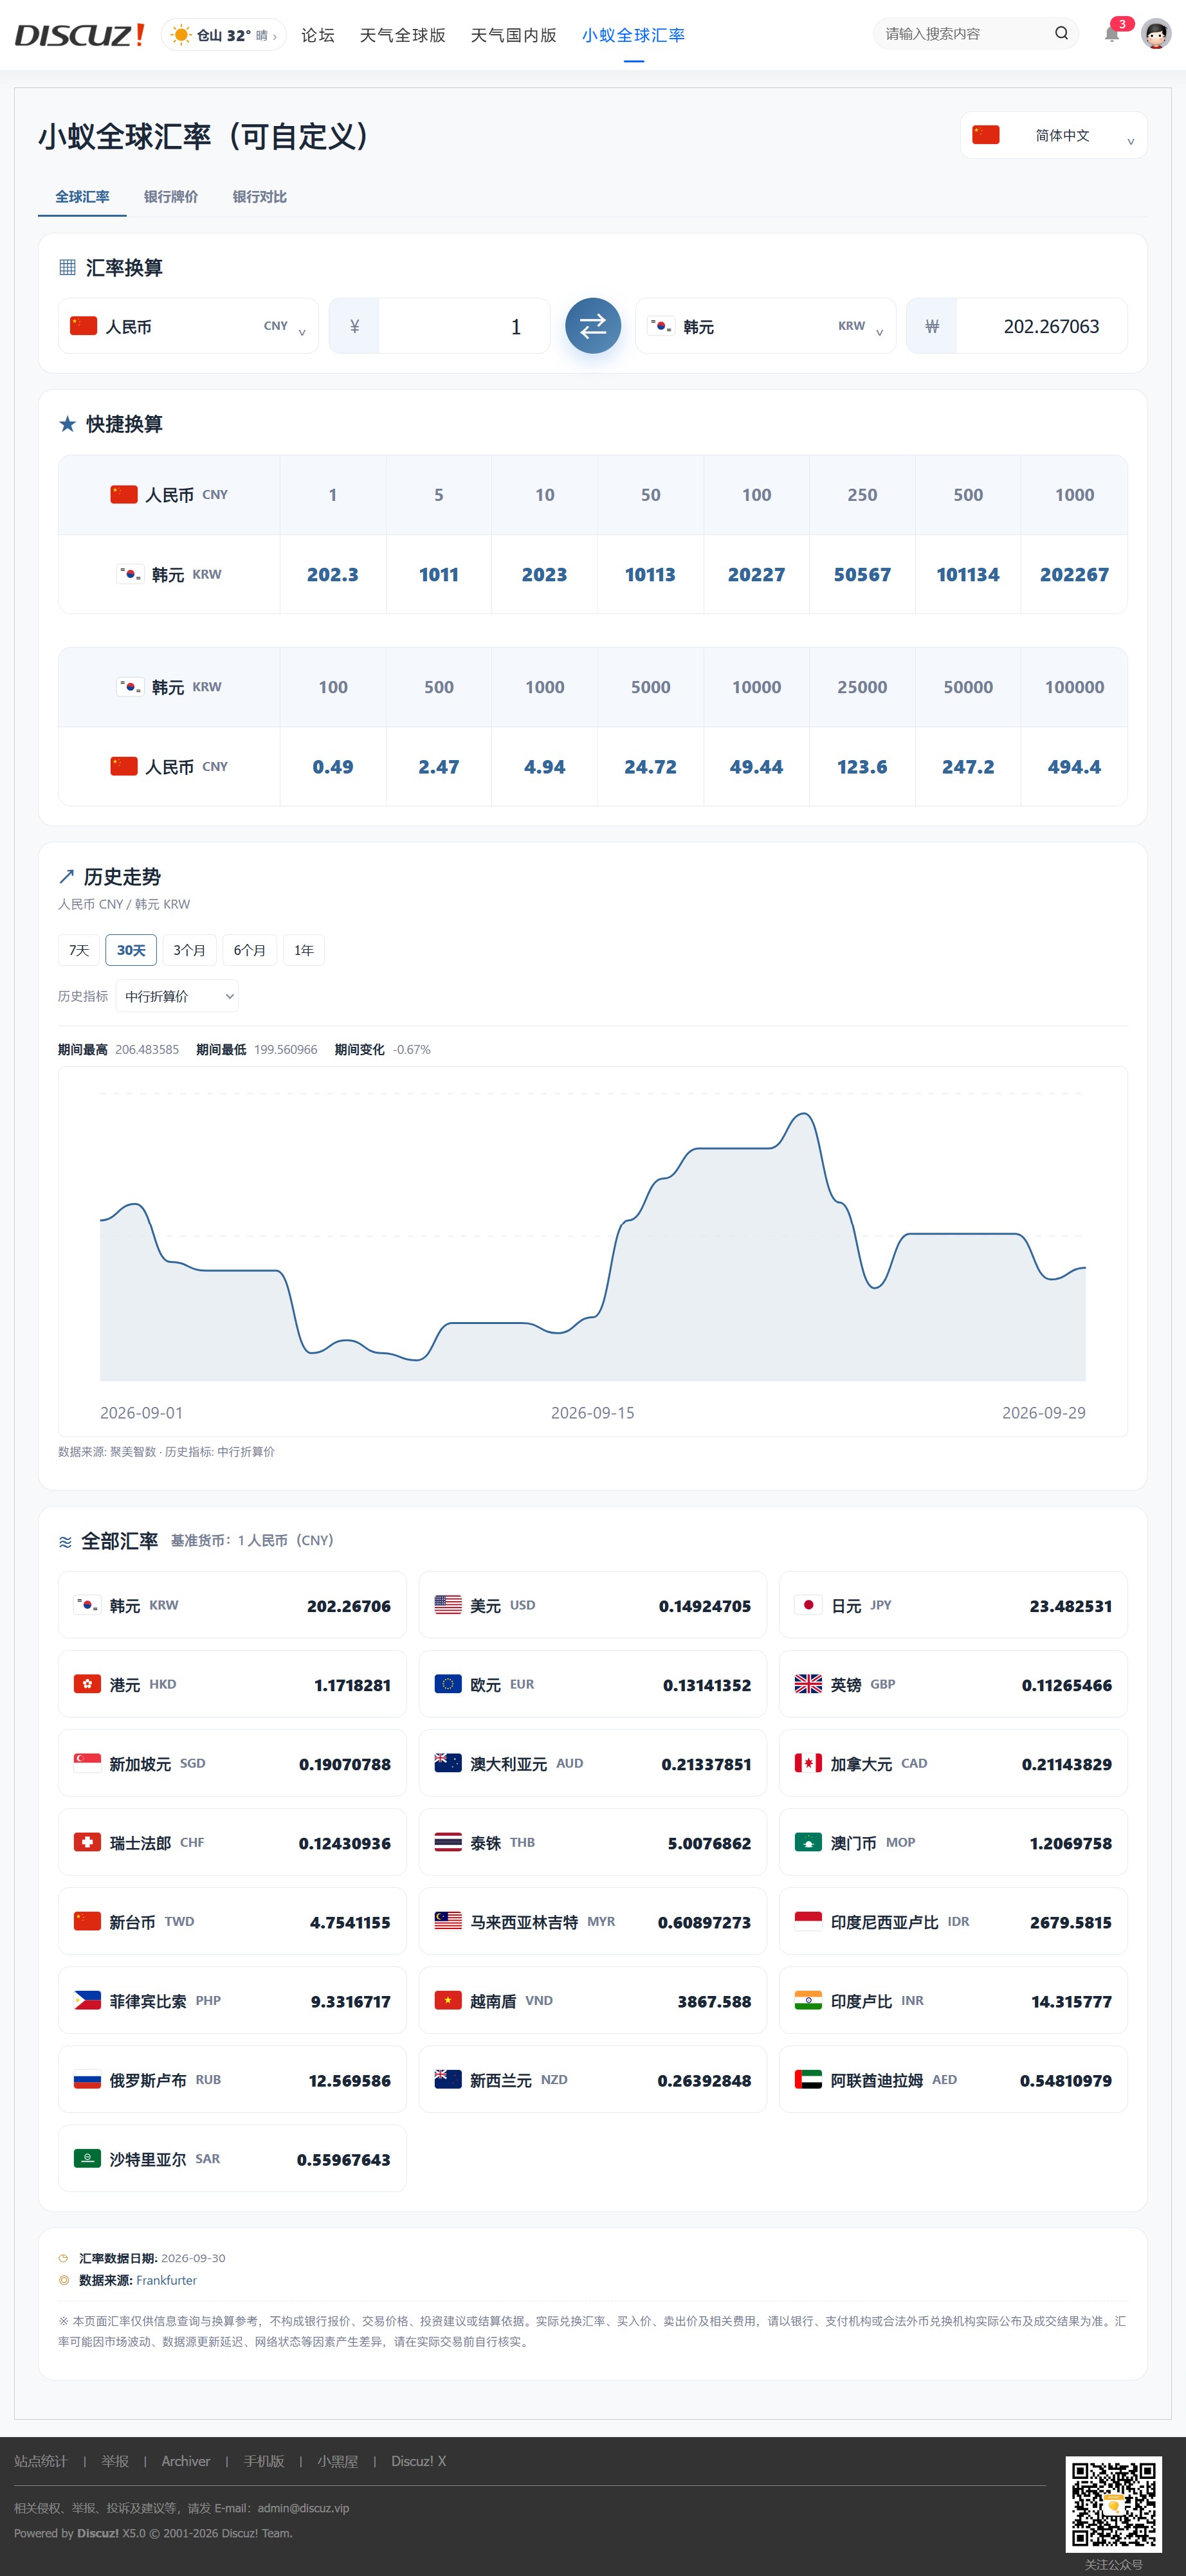Click the 日元 JPY flag icon

coord(808,1605)
